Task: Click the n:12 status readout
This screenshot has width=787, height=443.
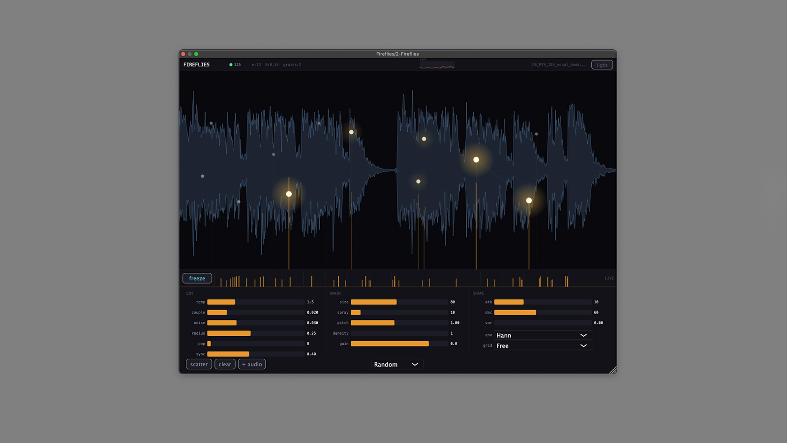Action: [256, 64]
